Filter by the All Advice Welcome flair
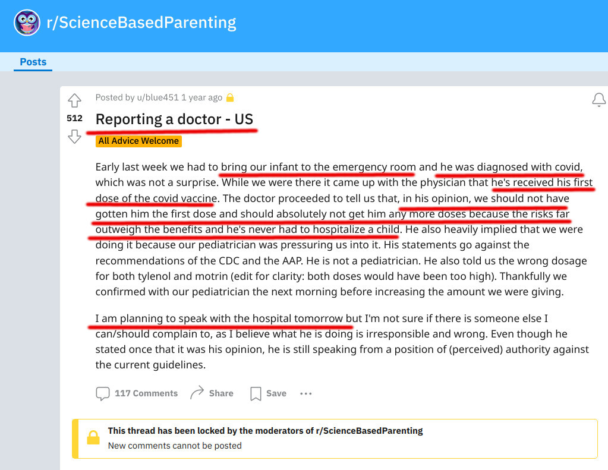This screenshot has width=608, height=470. tap(138, 141)
